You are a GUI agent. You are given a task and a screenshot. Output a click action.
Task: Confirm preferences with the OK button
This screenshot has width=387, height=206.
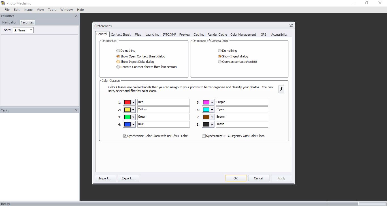point(236,178)
